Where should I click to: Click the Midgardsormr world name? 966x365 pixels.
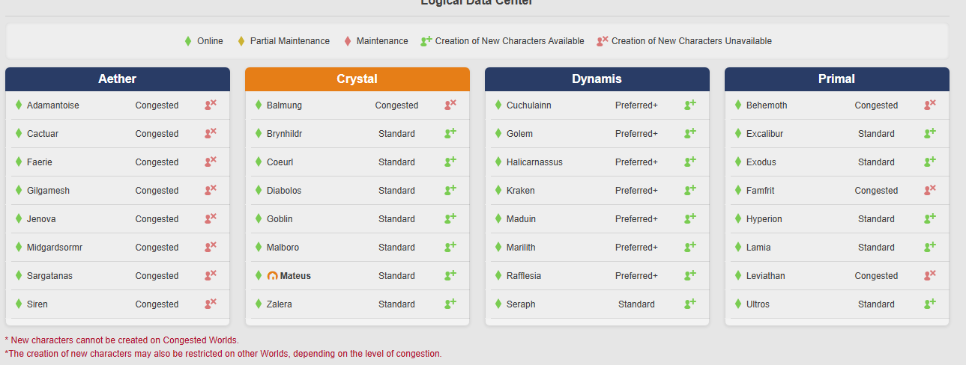pos(55,248)
